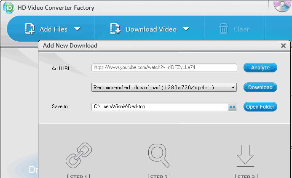
Task: Click the HD Video Converter Factory title text
Action: click(56, 8)
